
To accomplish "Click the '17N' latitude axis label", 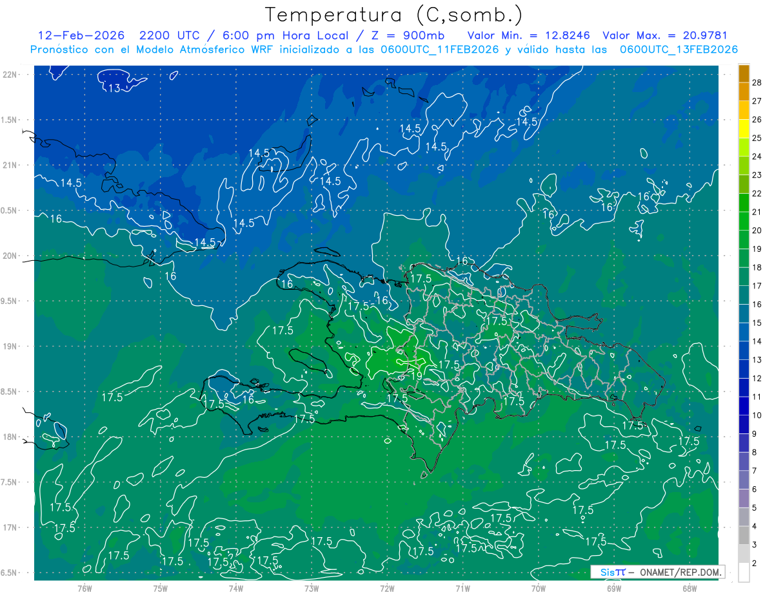I will pyautogui.click(x=10, y=528).
